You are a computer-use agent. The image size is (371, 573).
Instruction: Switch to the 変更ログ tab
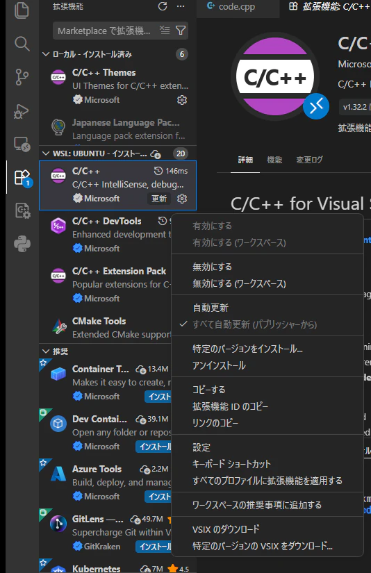(x=309, y=160)
